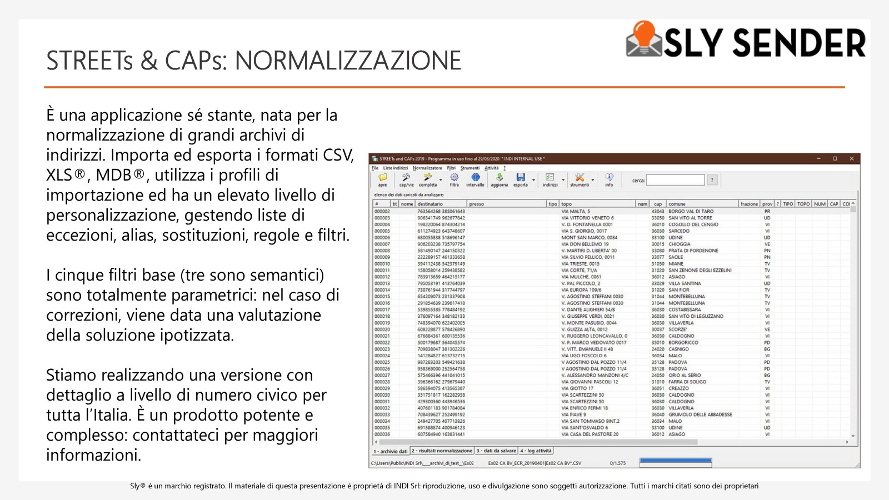Viewport: 889px width, 500px height.
Task: Select cell 'VIA ENRICO FERMI 18'
Action: [585, 408]
